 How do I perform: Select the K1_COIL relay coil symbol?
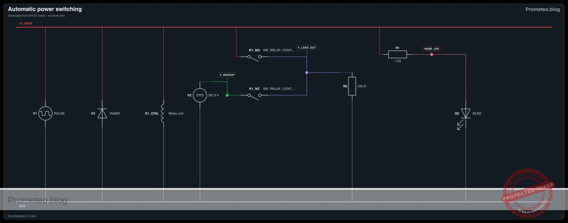point(163,113)
